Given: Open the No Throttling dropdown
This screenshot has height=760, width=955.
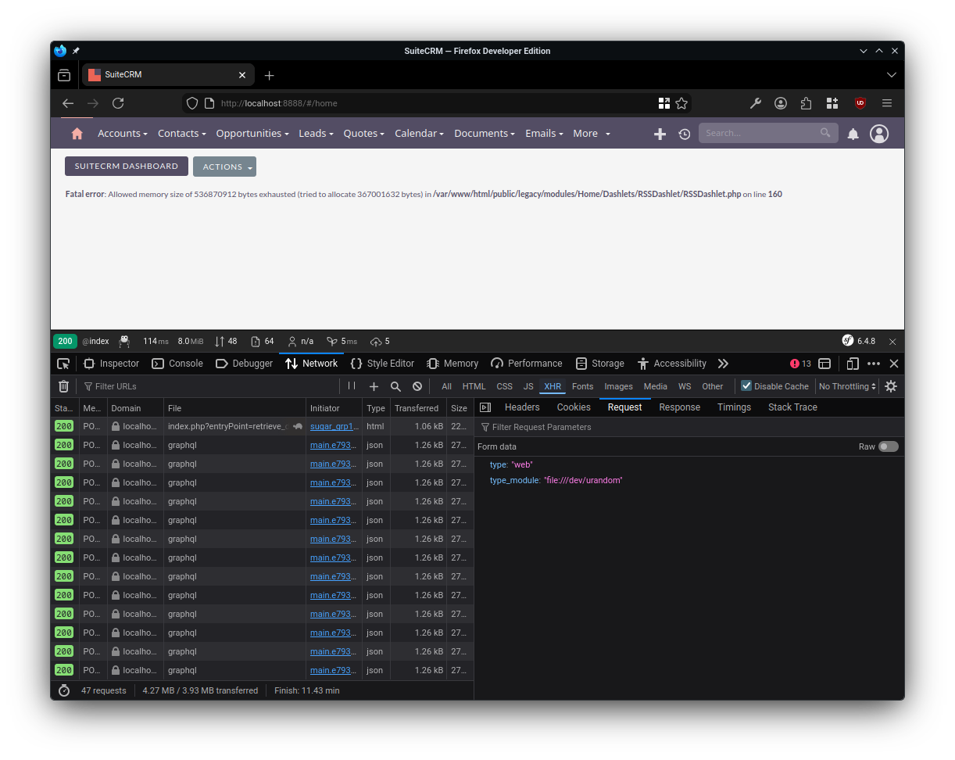Looking at the screenshot, I should coord(846,385).
